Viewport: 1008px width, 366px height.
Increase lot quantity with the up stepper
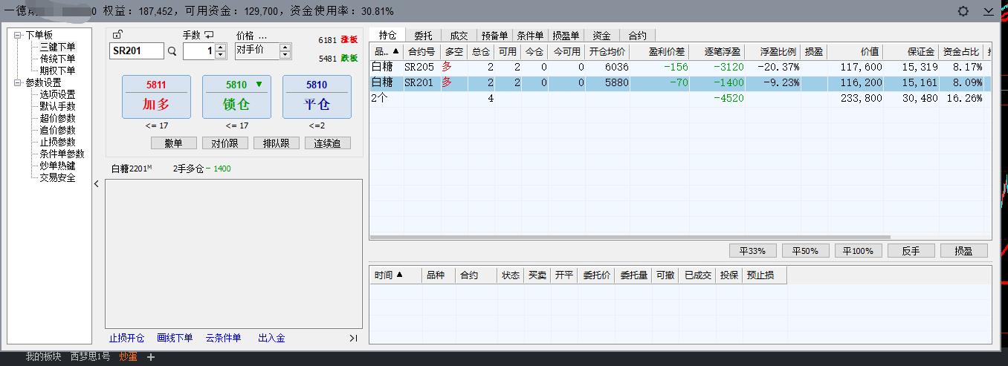pyautogui.click(x=219, y=48)
